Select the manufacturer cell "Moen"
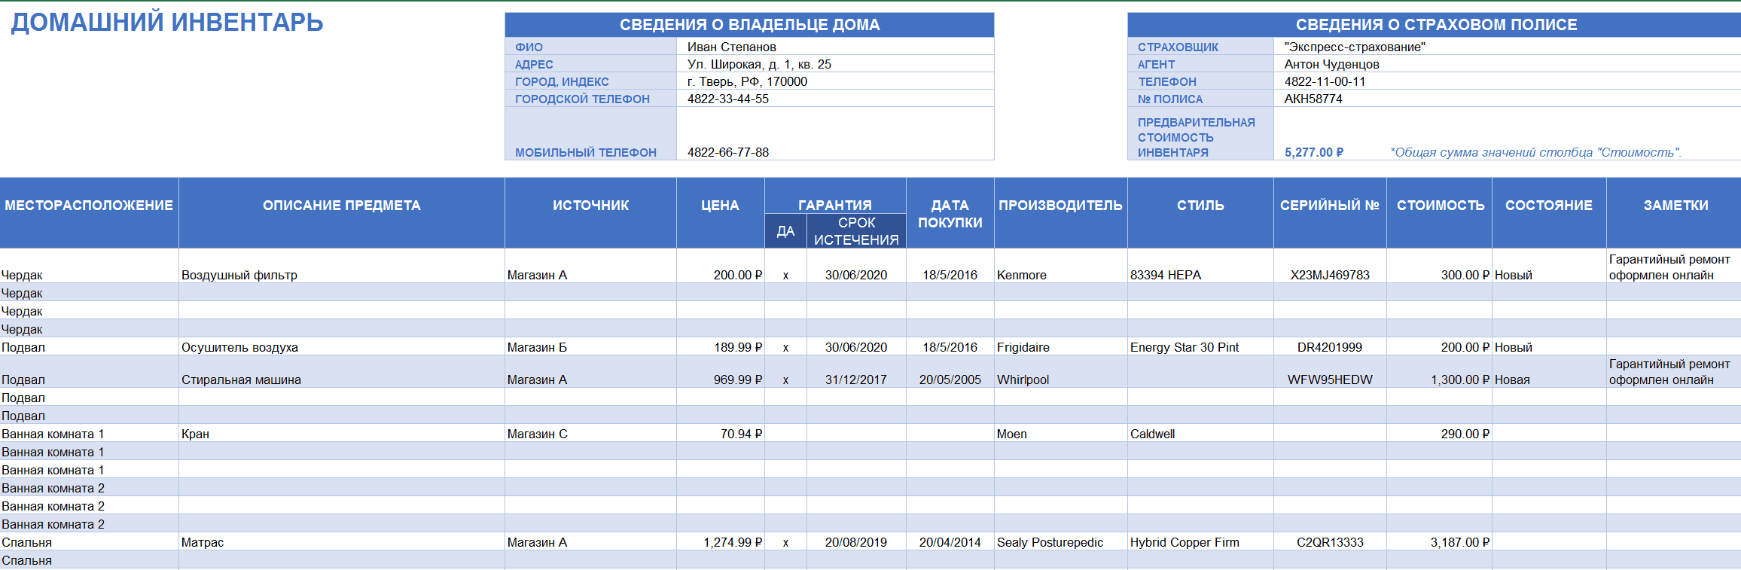Viewport: 1741px width, 570px height. 1061,434
